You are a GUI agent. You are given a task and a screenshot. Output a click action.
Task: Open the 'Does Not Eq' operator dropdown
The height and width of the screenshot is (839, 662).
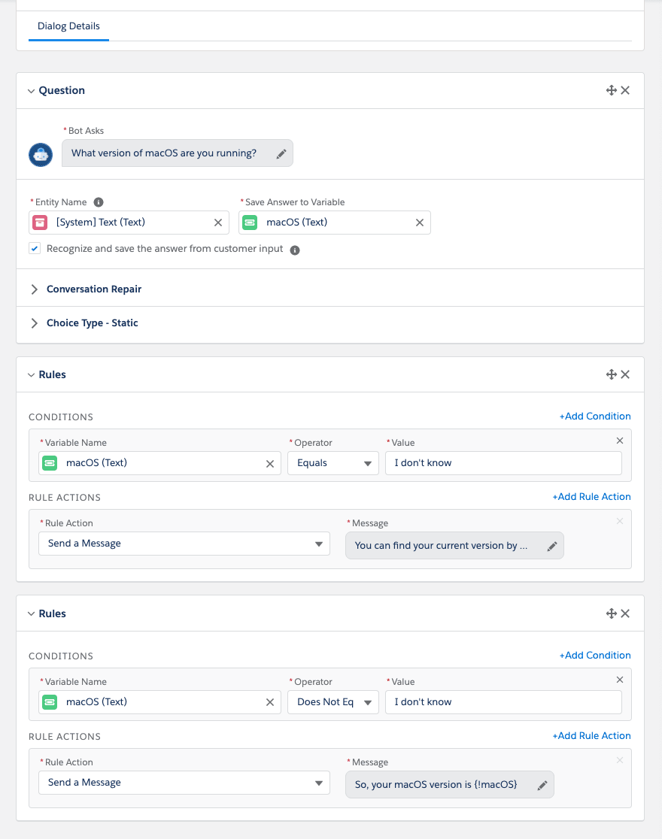(x=333, y=702)
